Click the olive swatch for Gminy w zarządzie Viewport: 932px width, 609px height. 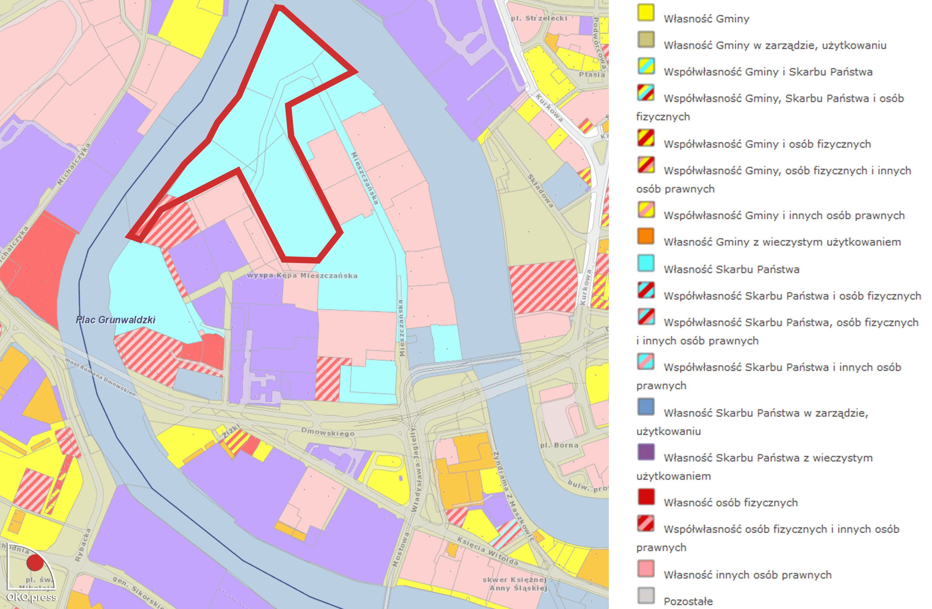click(x=646, y=40)
